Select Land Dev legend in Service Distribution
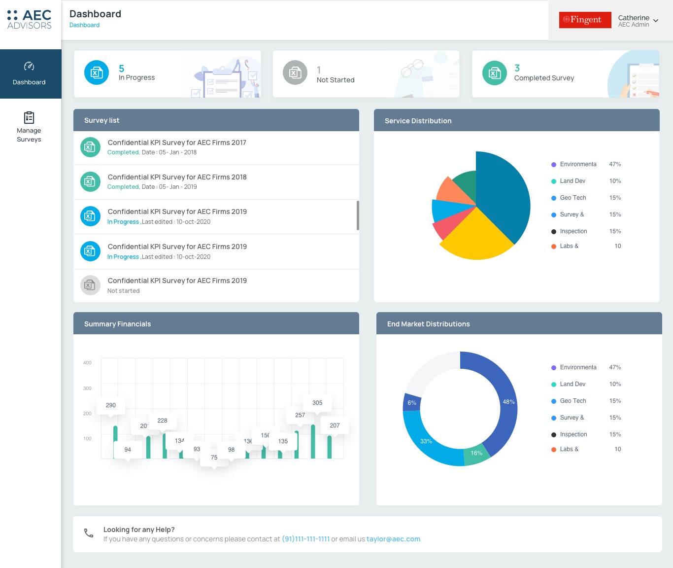 click(586, 181)
